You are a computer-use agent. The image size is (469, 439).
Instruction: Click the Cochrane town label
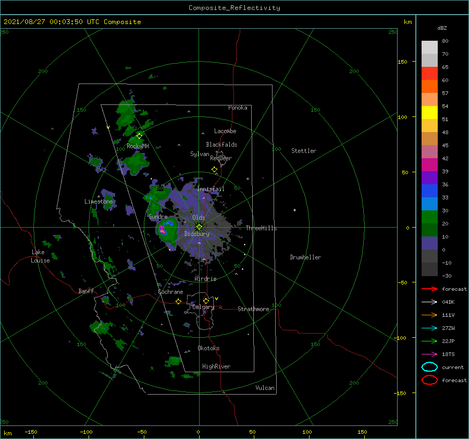(170, 292)
